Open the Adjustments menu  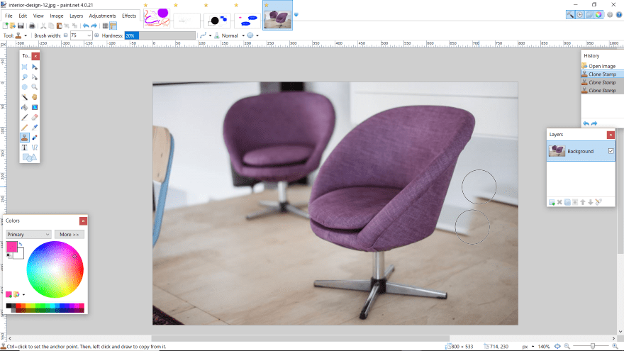click(102, 16)
